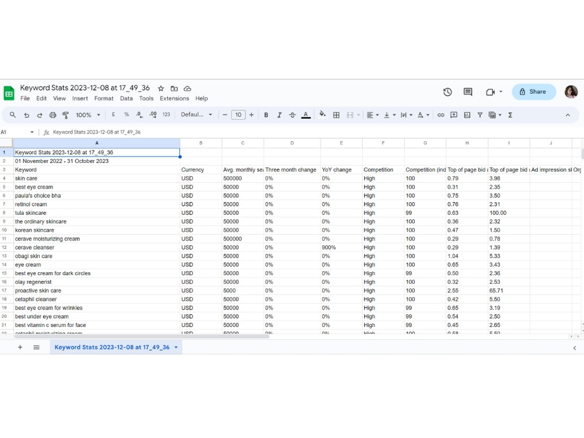Open the Edit menu
The image size is (584, 438).
pos(41,98)
